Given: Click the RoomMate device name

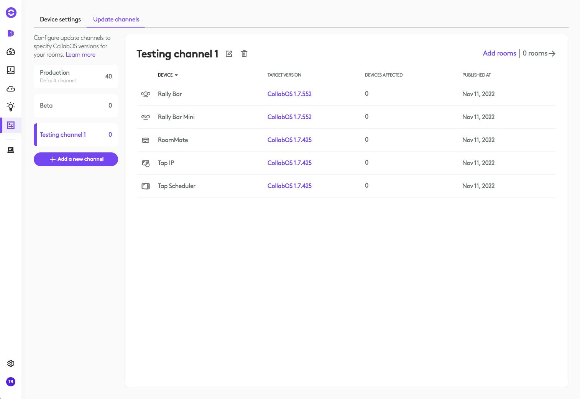Looking at the screenshot, I should [173, 140].
